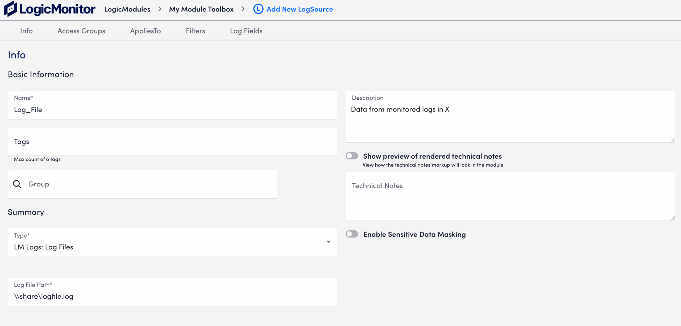Image resolution: width=681 pixels, height=326 pixels.
Task: Click chevron after LogicModules breadcrumb
Action: pyautogui.click(x=160, y=9)
